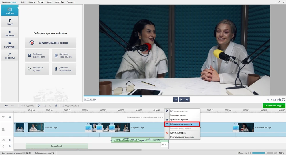
Task: Open the Настройки menu
Action: (59, 2)
